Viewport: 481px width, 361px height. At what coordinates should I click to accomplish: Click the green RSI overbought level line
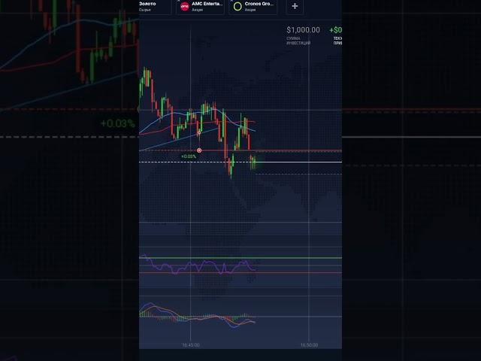301,258
